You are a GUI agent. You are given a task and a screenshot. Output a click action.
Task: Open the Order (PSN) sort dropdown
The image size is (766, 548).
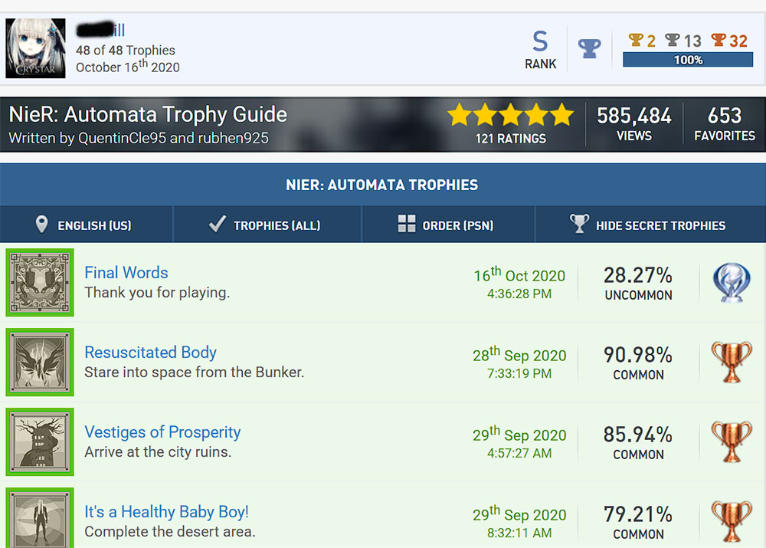[448, 225]
